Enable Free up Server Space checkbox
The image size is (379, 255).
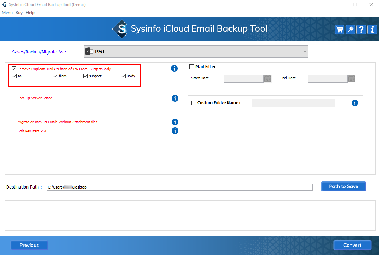coord(14,98)
